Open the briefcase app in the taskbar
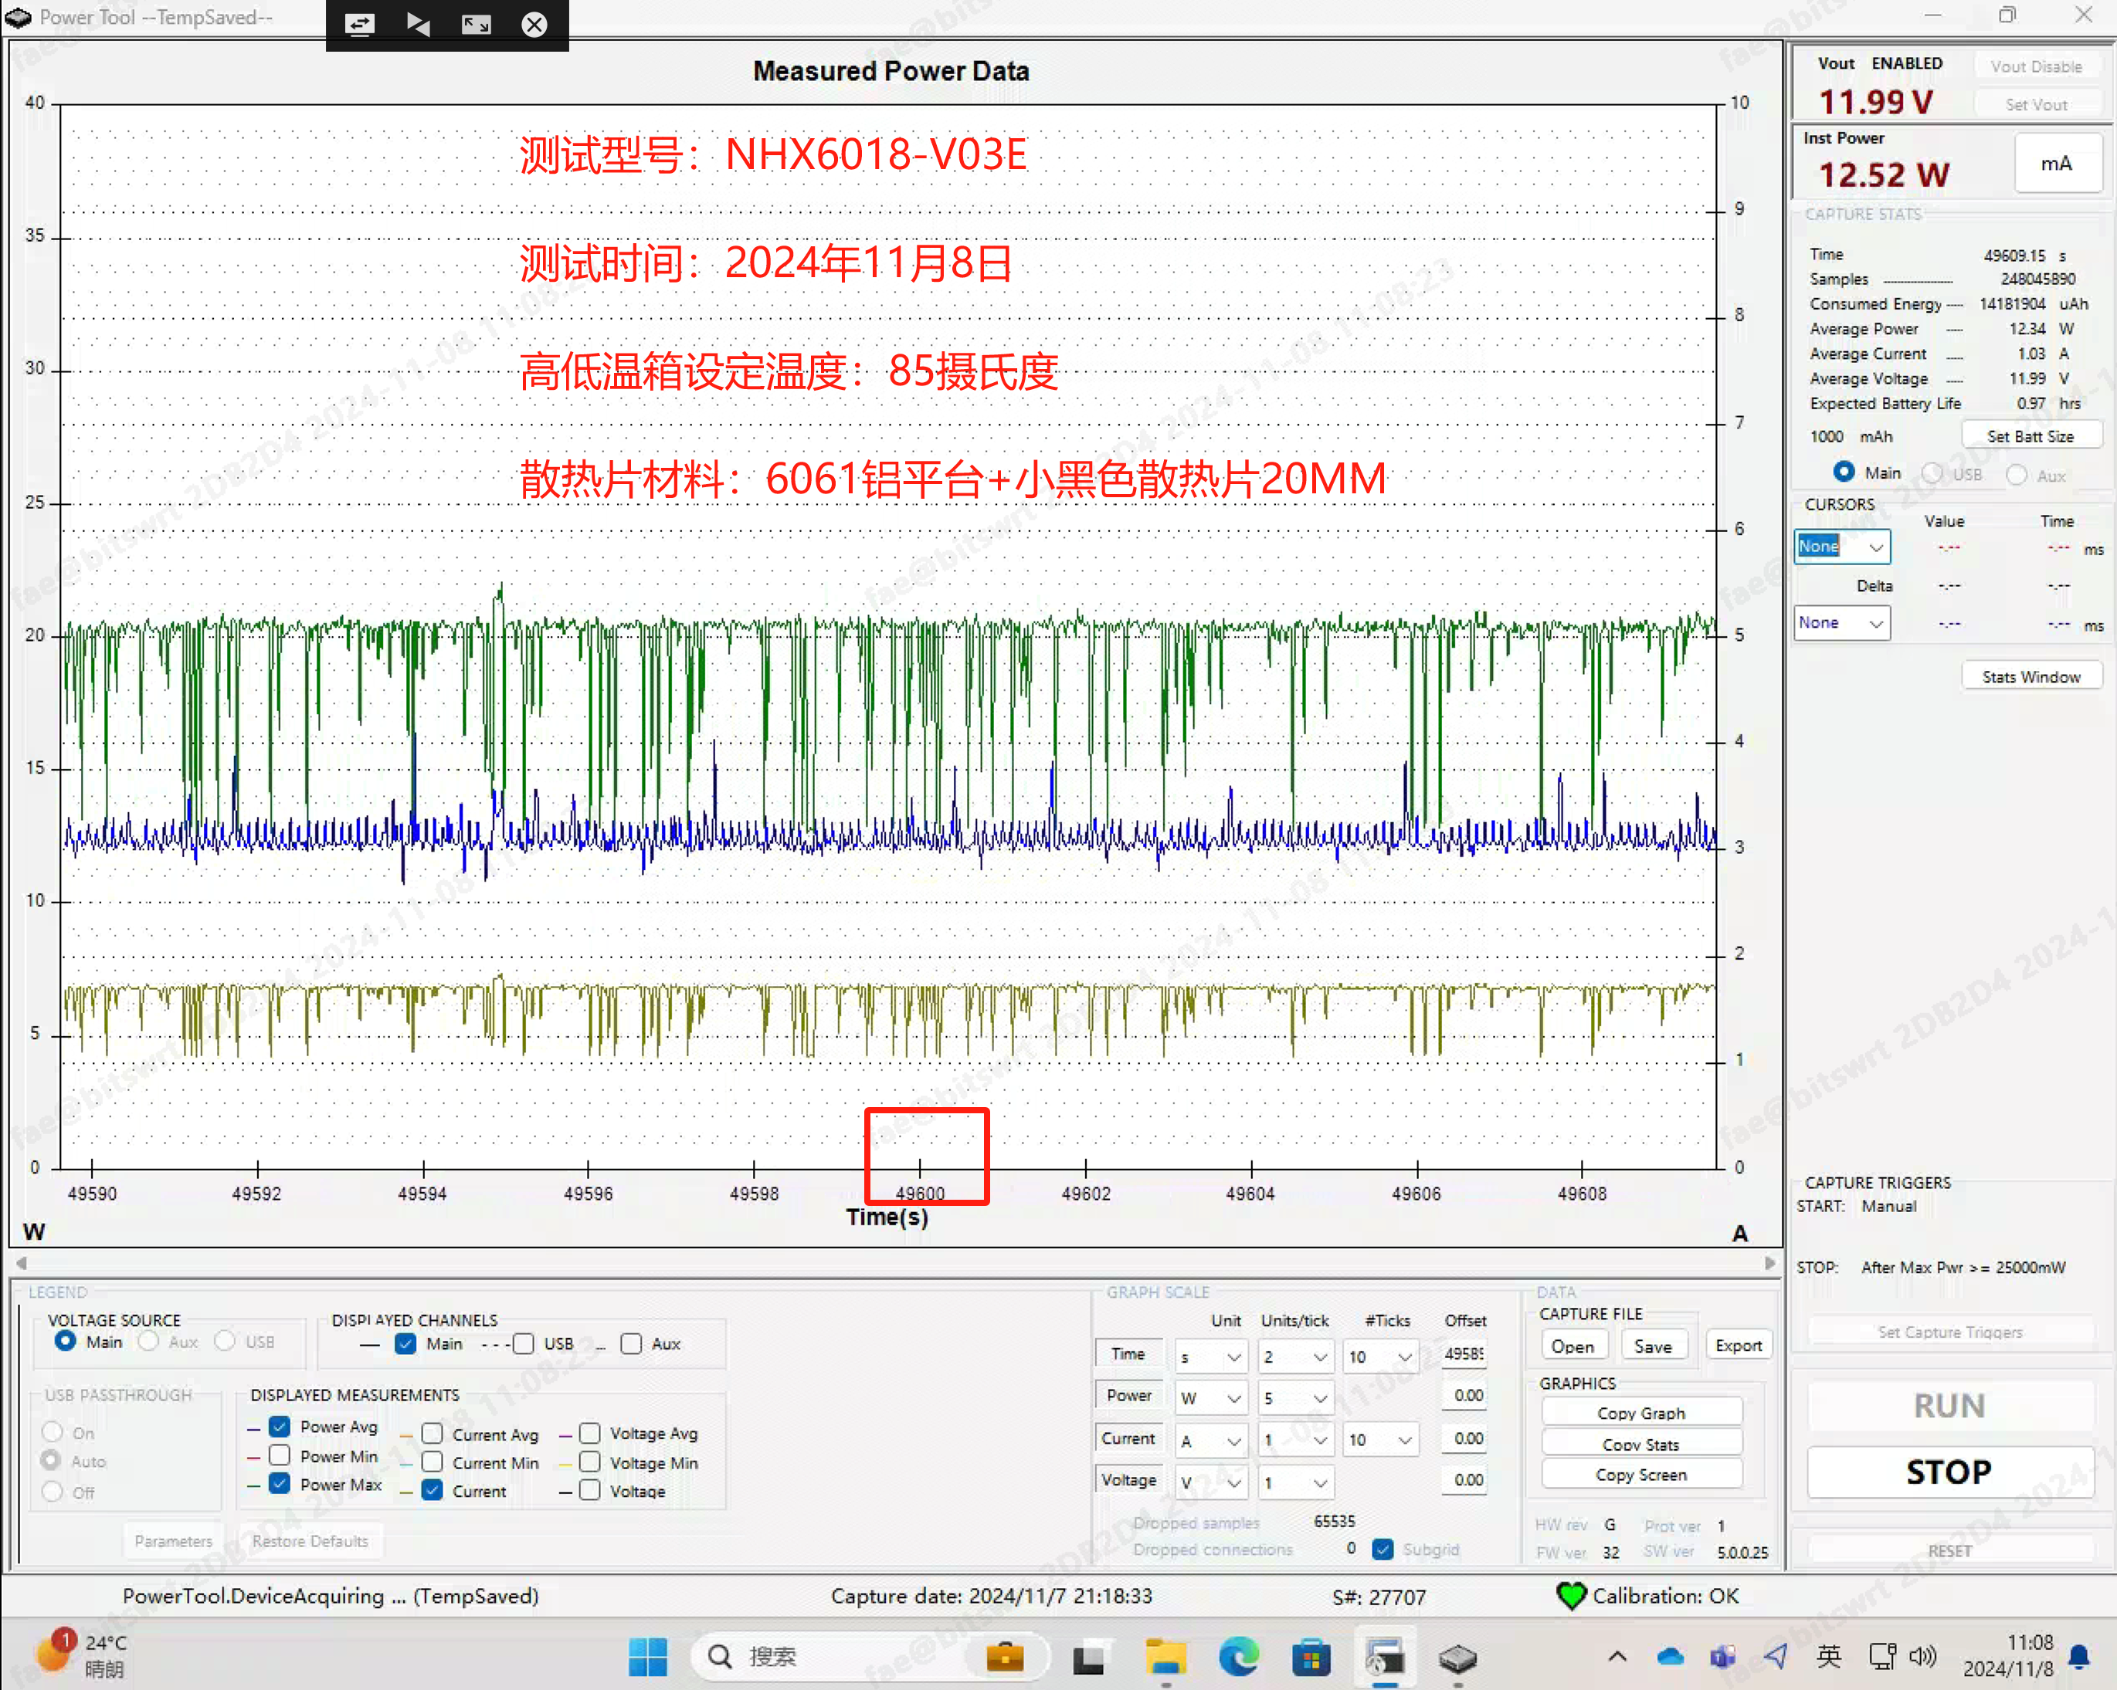The height and width of the screenshot is (1690, 2117). pos(1005,1657)
